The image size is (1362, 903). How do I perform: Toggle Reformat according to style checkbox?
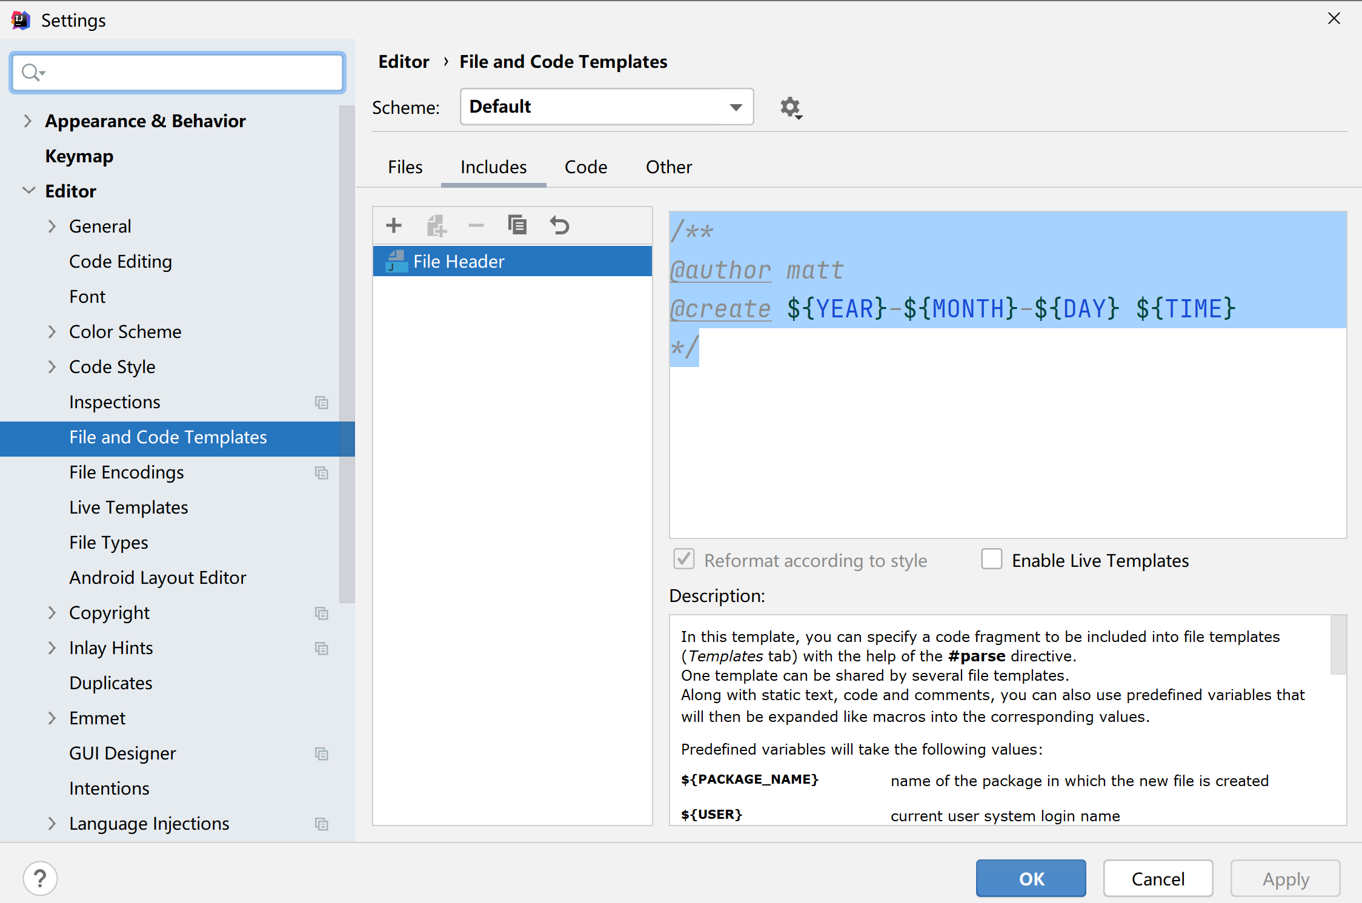tap(684, 559)
